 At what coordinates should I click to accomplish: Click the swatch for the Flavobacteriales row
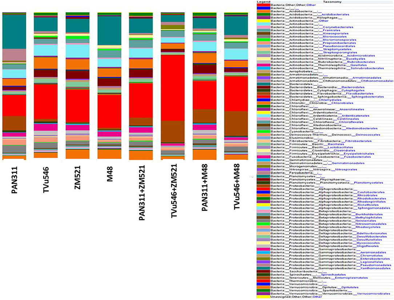tap(263, 93)
